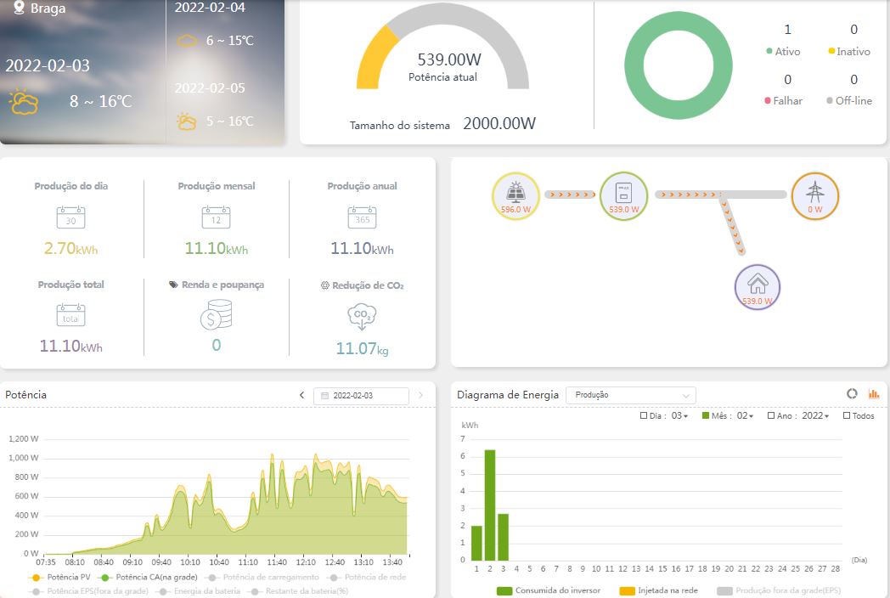Click the 11.10kWh value under Produção total
Viewport: 890px width, 598px height.
click(x=71, y=346)
